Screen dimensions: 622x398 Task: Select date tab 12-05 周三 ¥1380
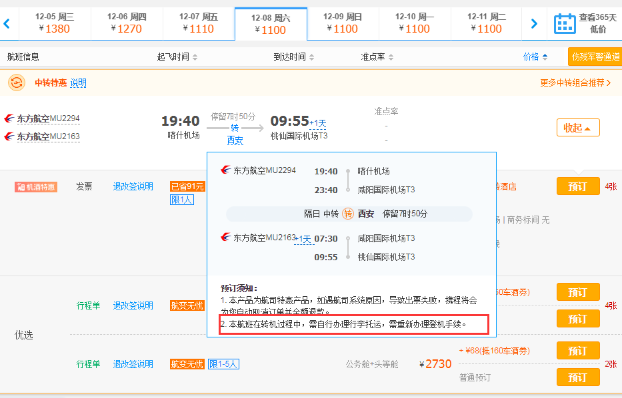[x=55, y=23]
